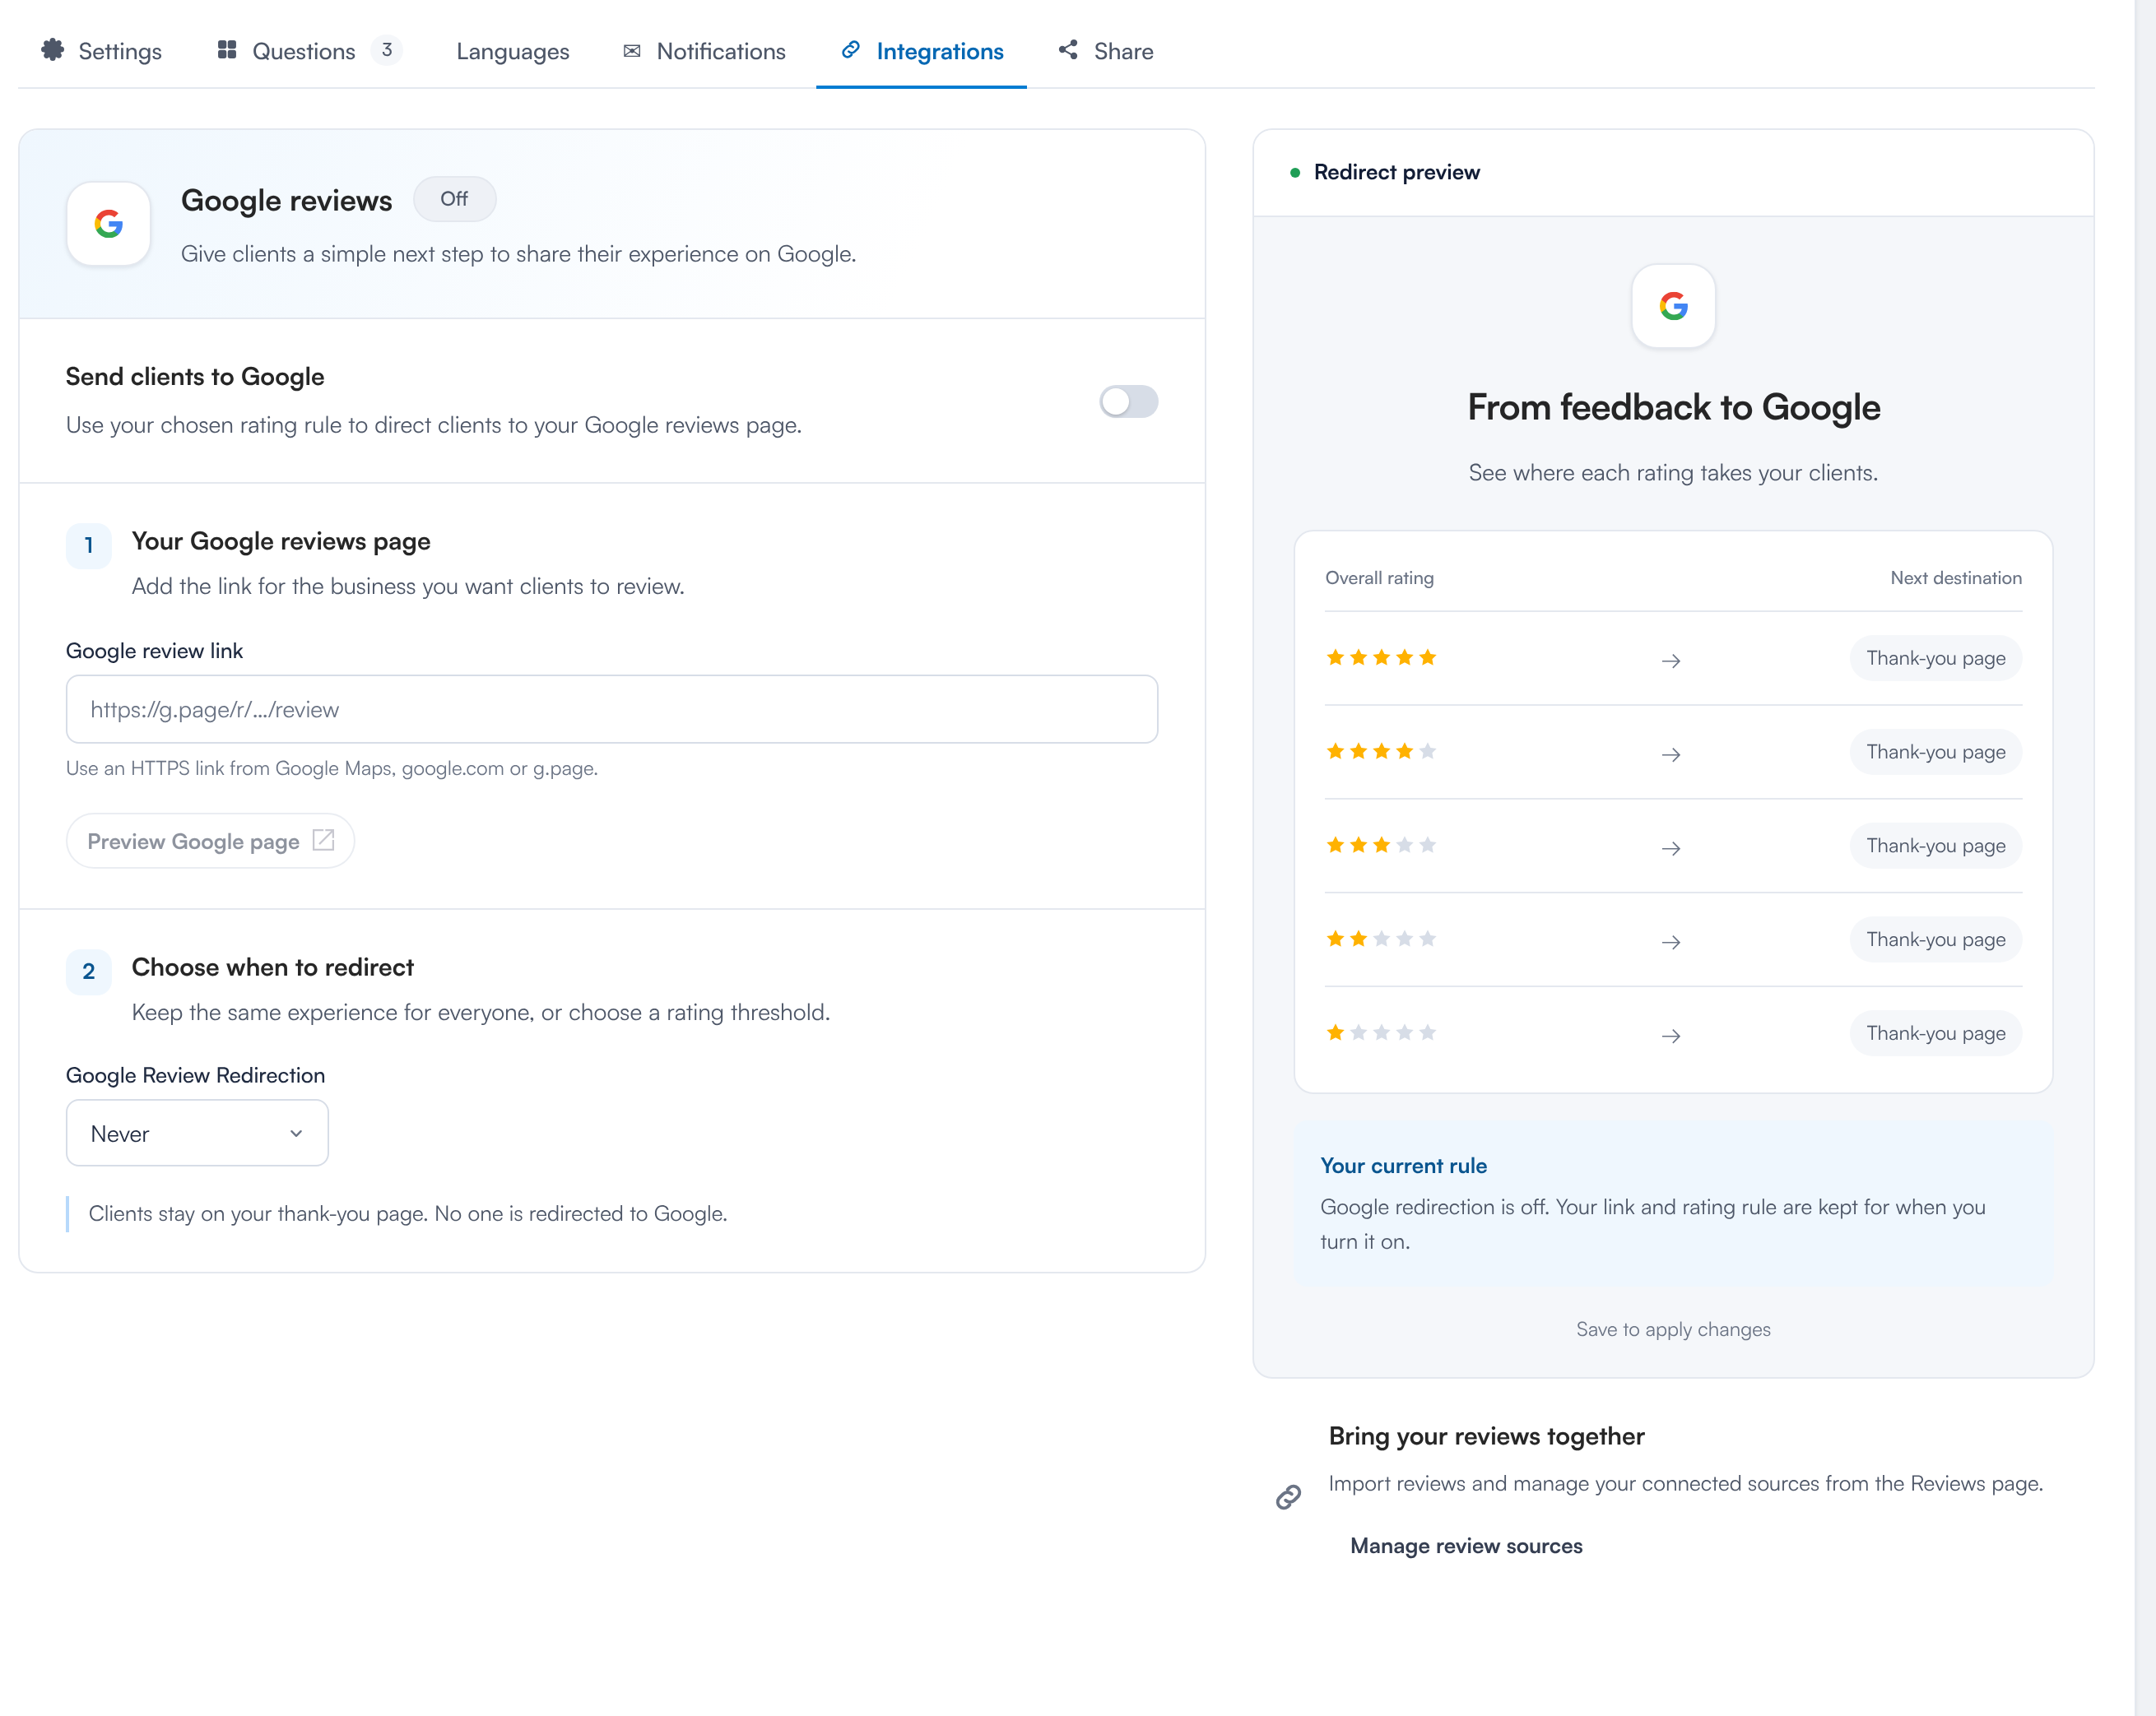Click the Redirect preview header label
This screenshot has width=2156, height=1716.
click(x=1396, y=172)
